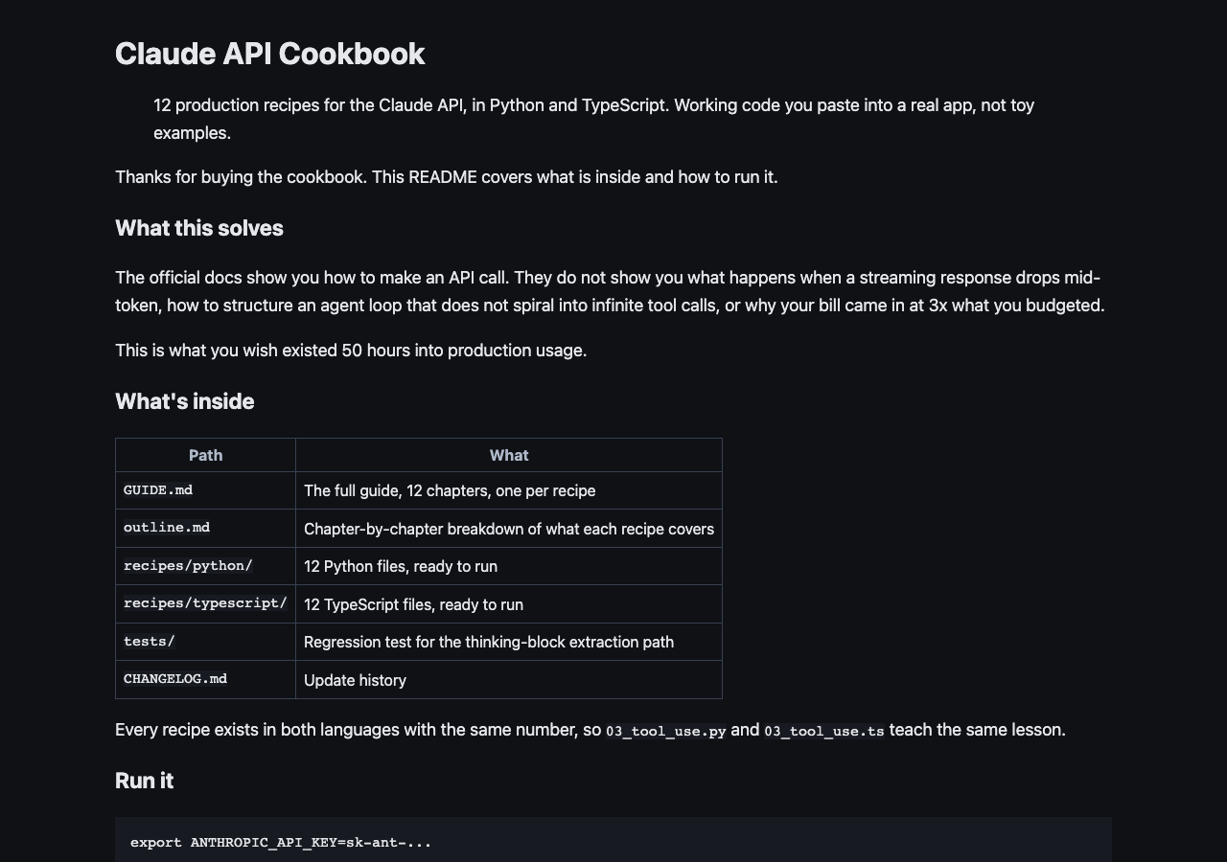
Task: Select the tests/ path cell
Action: (205, 642)
